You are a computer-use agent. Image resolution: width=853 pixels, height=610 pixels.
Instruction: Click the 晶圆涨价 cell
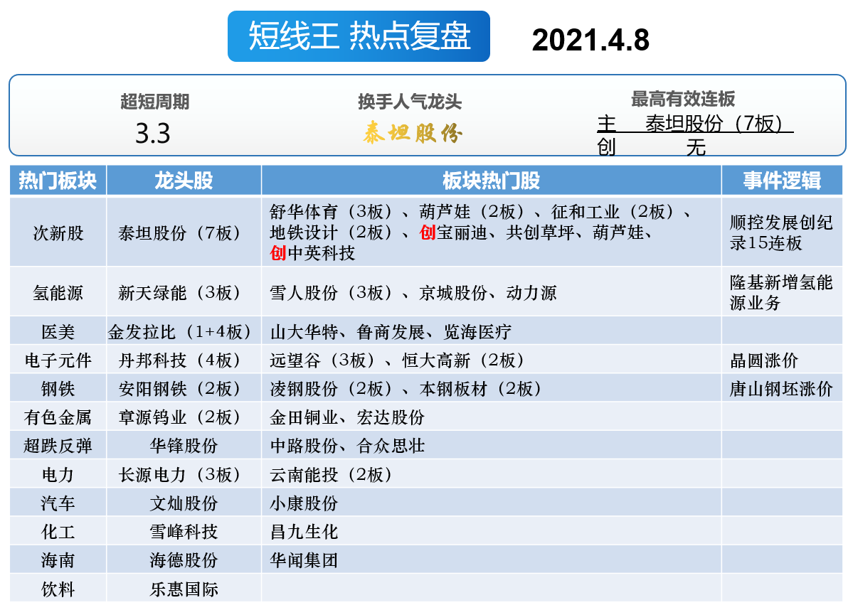click(x=782, y=360)
